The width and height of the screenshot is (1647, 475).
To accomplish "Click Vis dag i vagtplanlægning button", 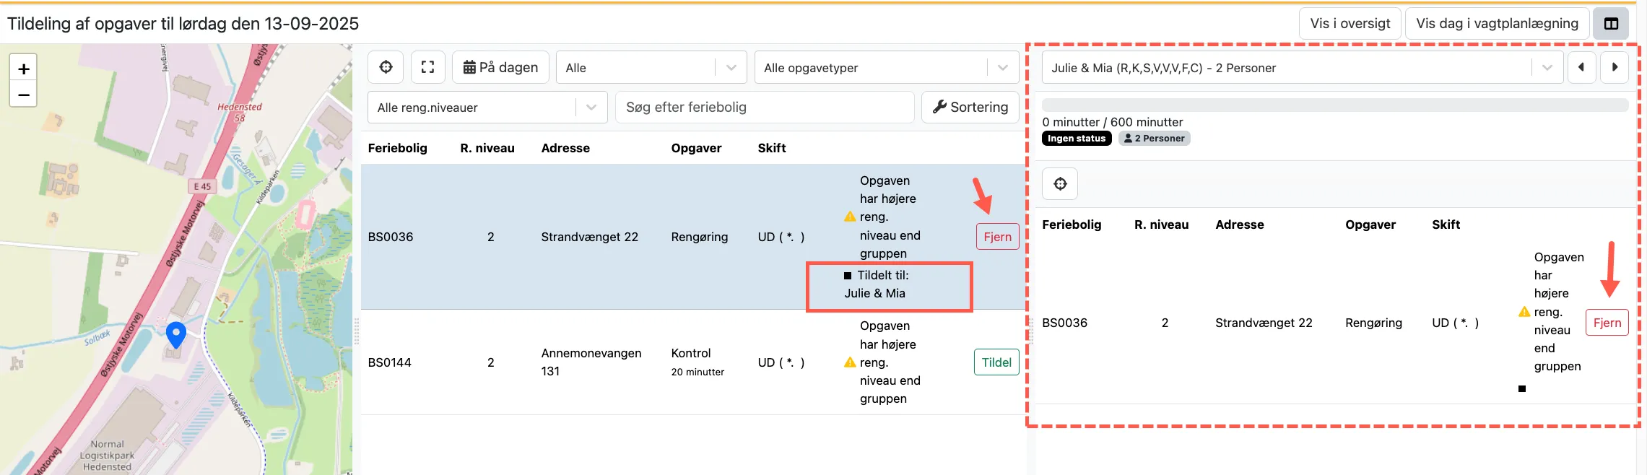I will pos(1497,24).
